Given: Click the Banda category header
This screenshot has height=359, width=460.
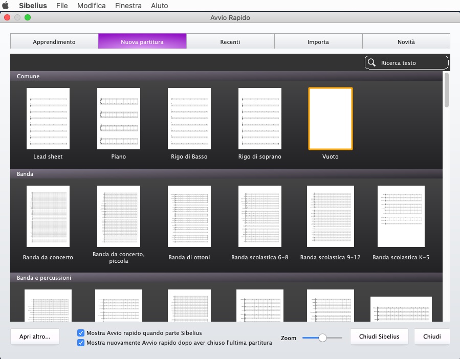Looking at the screenshot, I should [x=226, y=174].
